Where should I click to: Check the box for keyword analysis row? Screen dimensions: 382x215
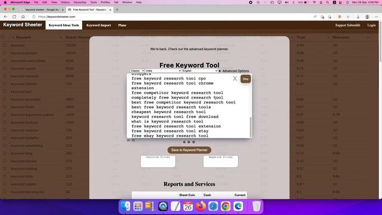(x=5, y=122)
